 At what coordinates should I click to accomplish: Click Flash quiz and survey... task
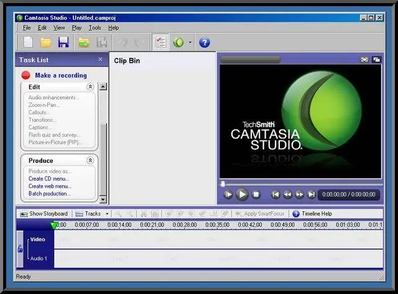[54, 135]
